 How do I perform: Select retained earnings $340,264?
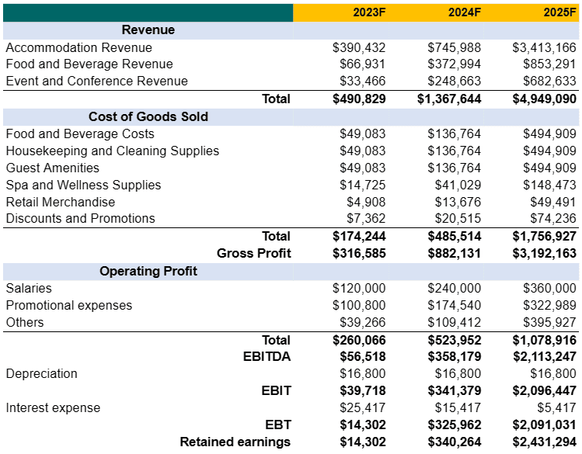(454, 442)
